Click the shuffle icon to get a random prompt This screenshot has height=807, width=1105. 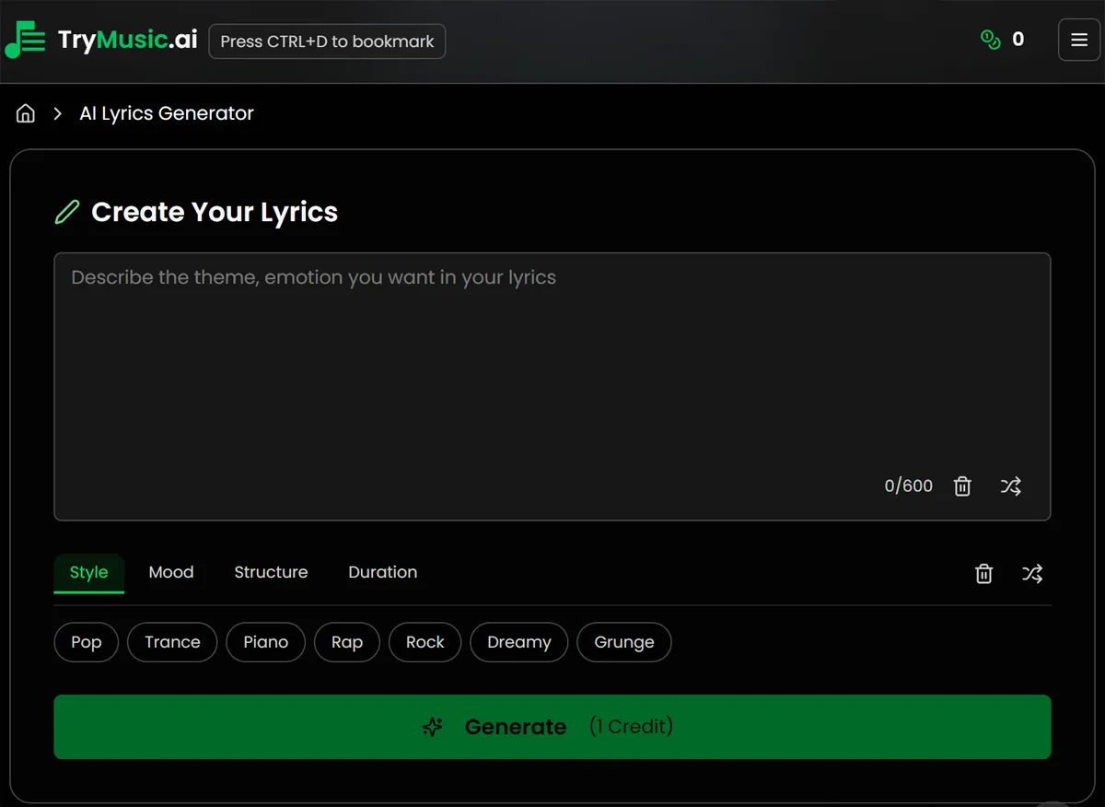click(x=1010, y=485)
